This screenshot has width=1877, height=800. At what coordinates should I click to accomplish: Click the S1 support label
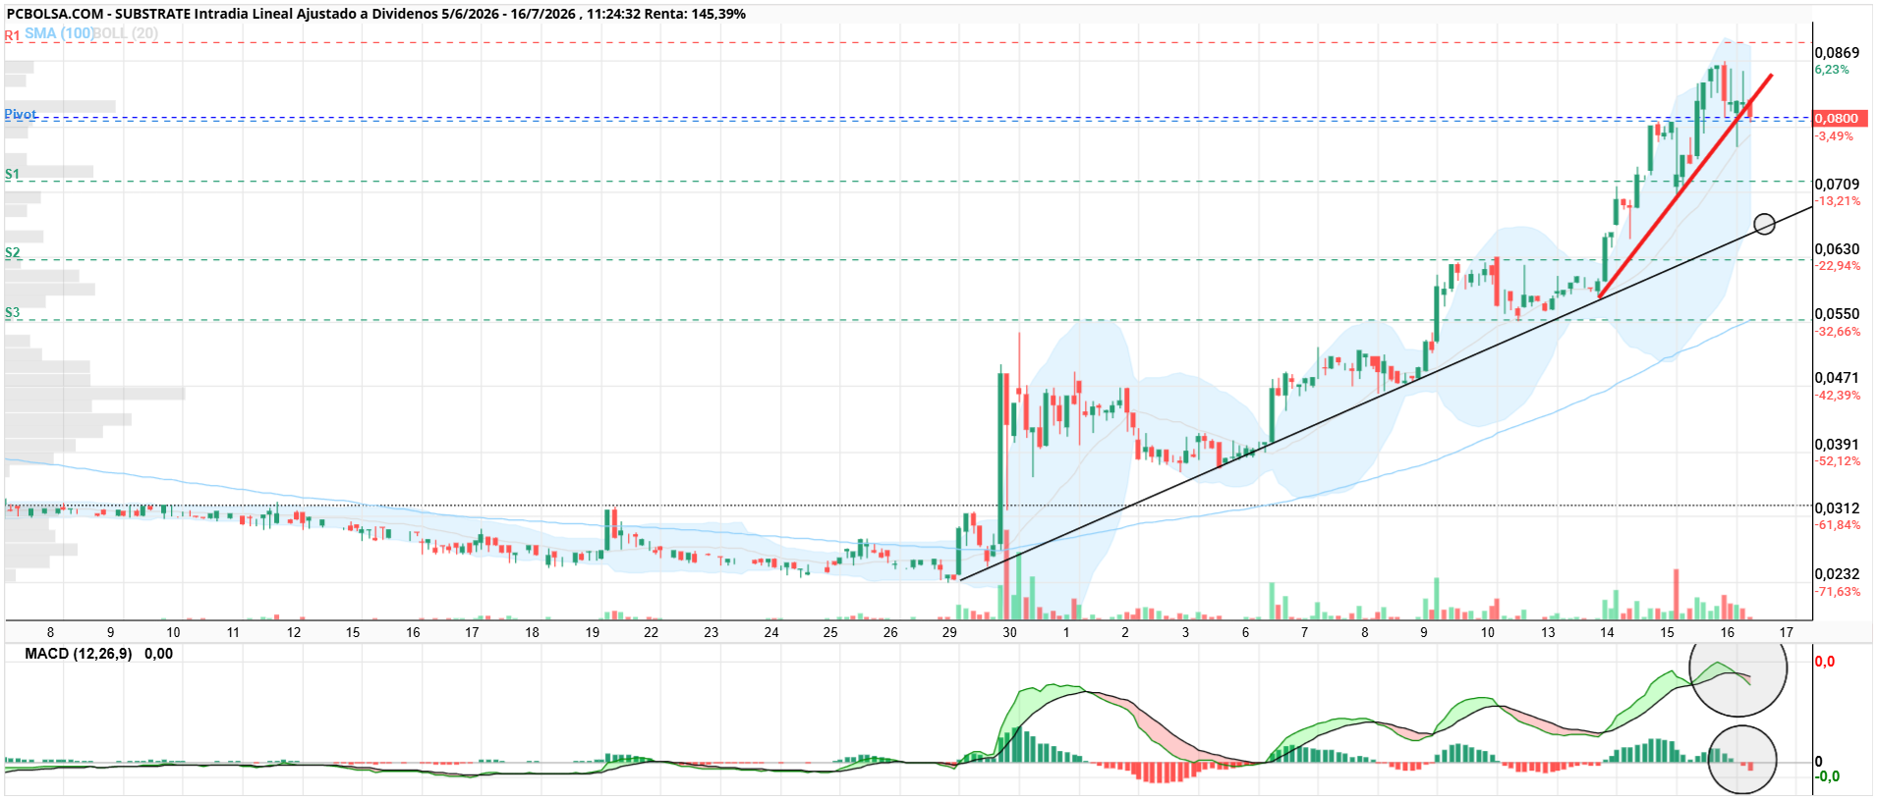[12, 174]
